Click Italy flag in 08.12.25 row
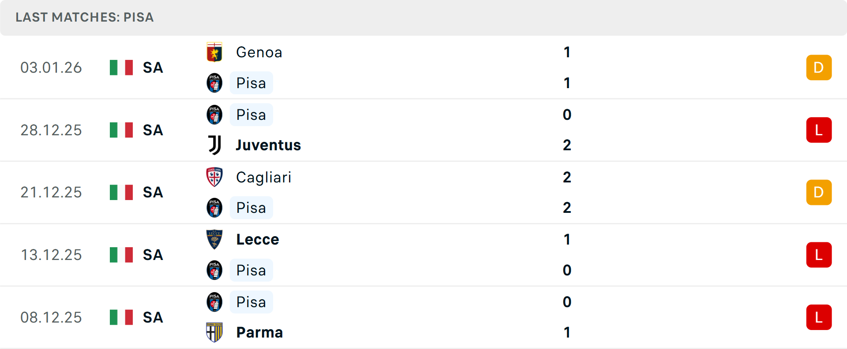The image size is (847, 349). click(121, 317)
